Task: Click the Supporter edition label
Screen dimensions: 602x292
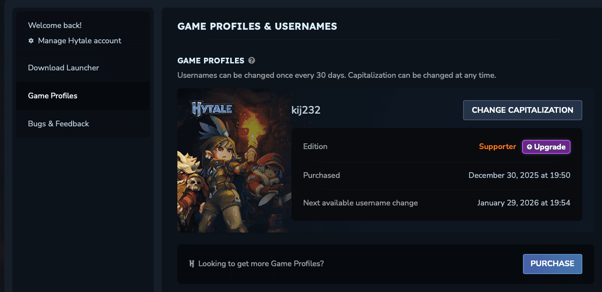Action: [x=498, y=146]
